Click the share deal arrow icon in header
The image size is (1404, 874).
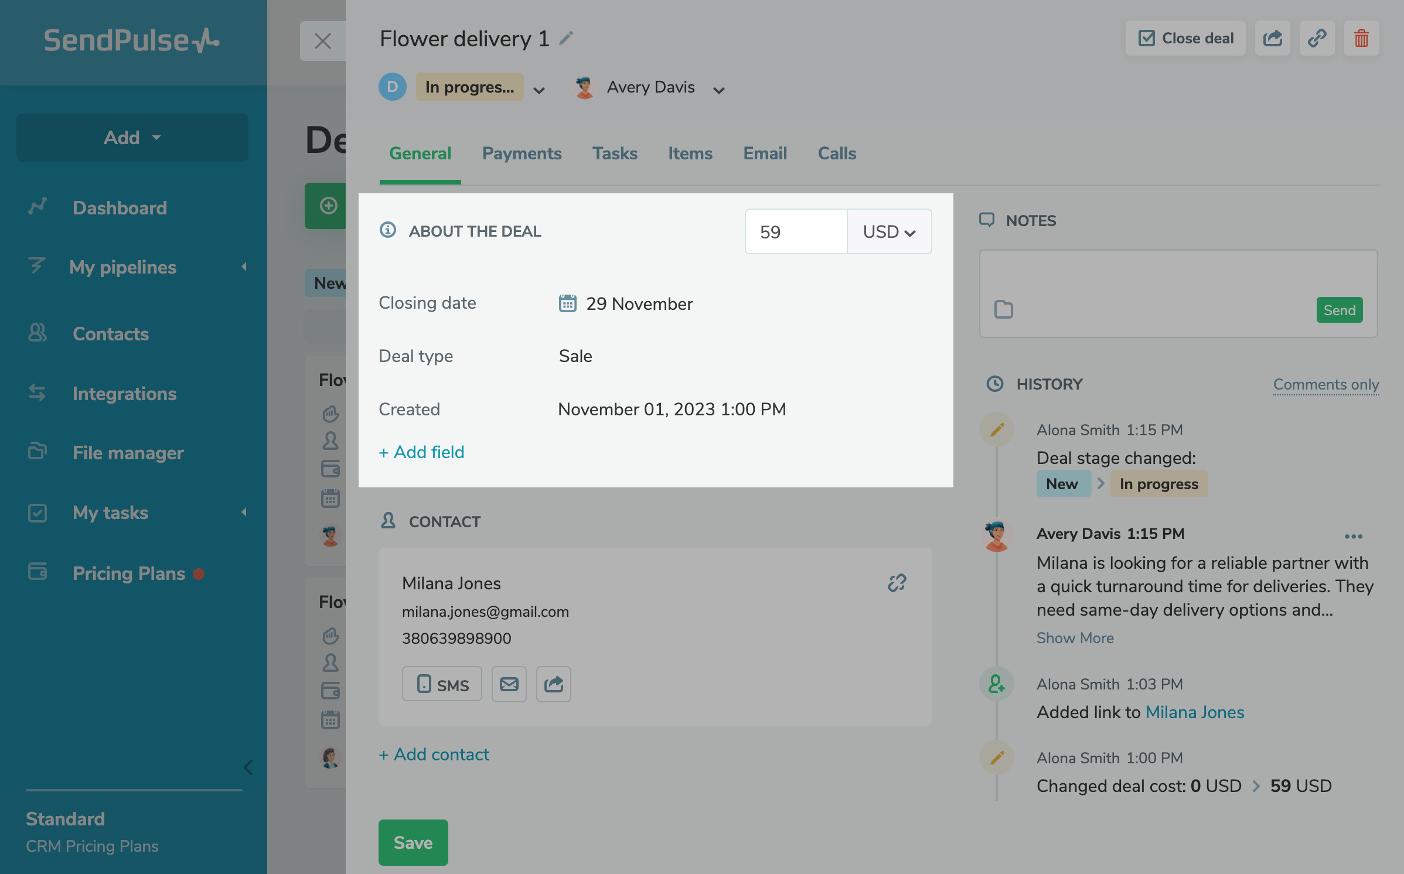(1272, 39)
